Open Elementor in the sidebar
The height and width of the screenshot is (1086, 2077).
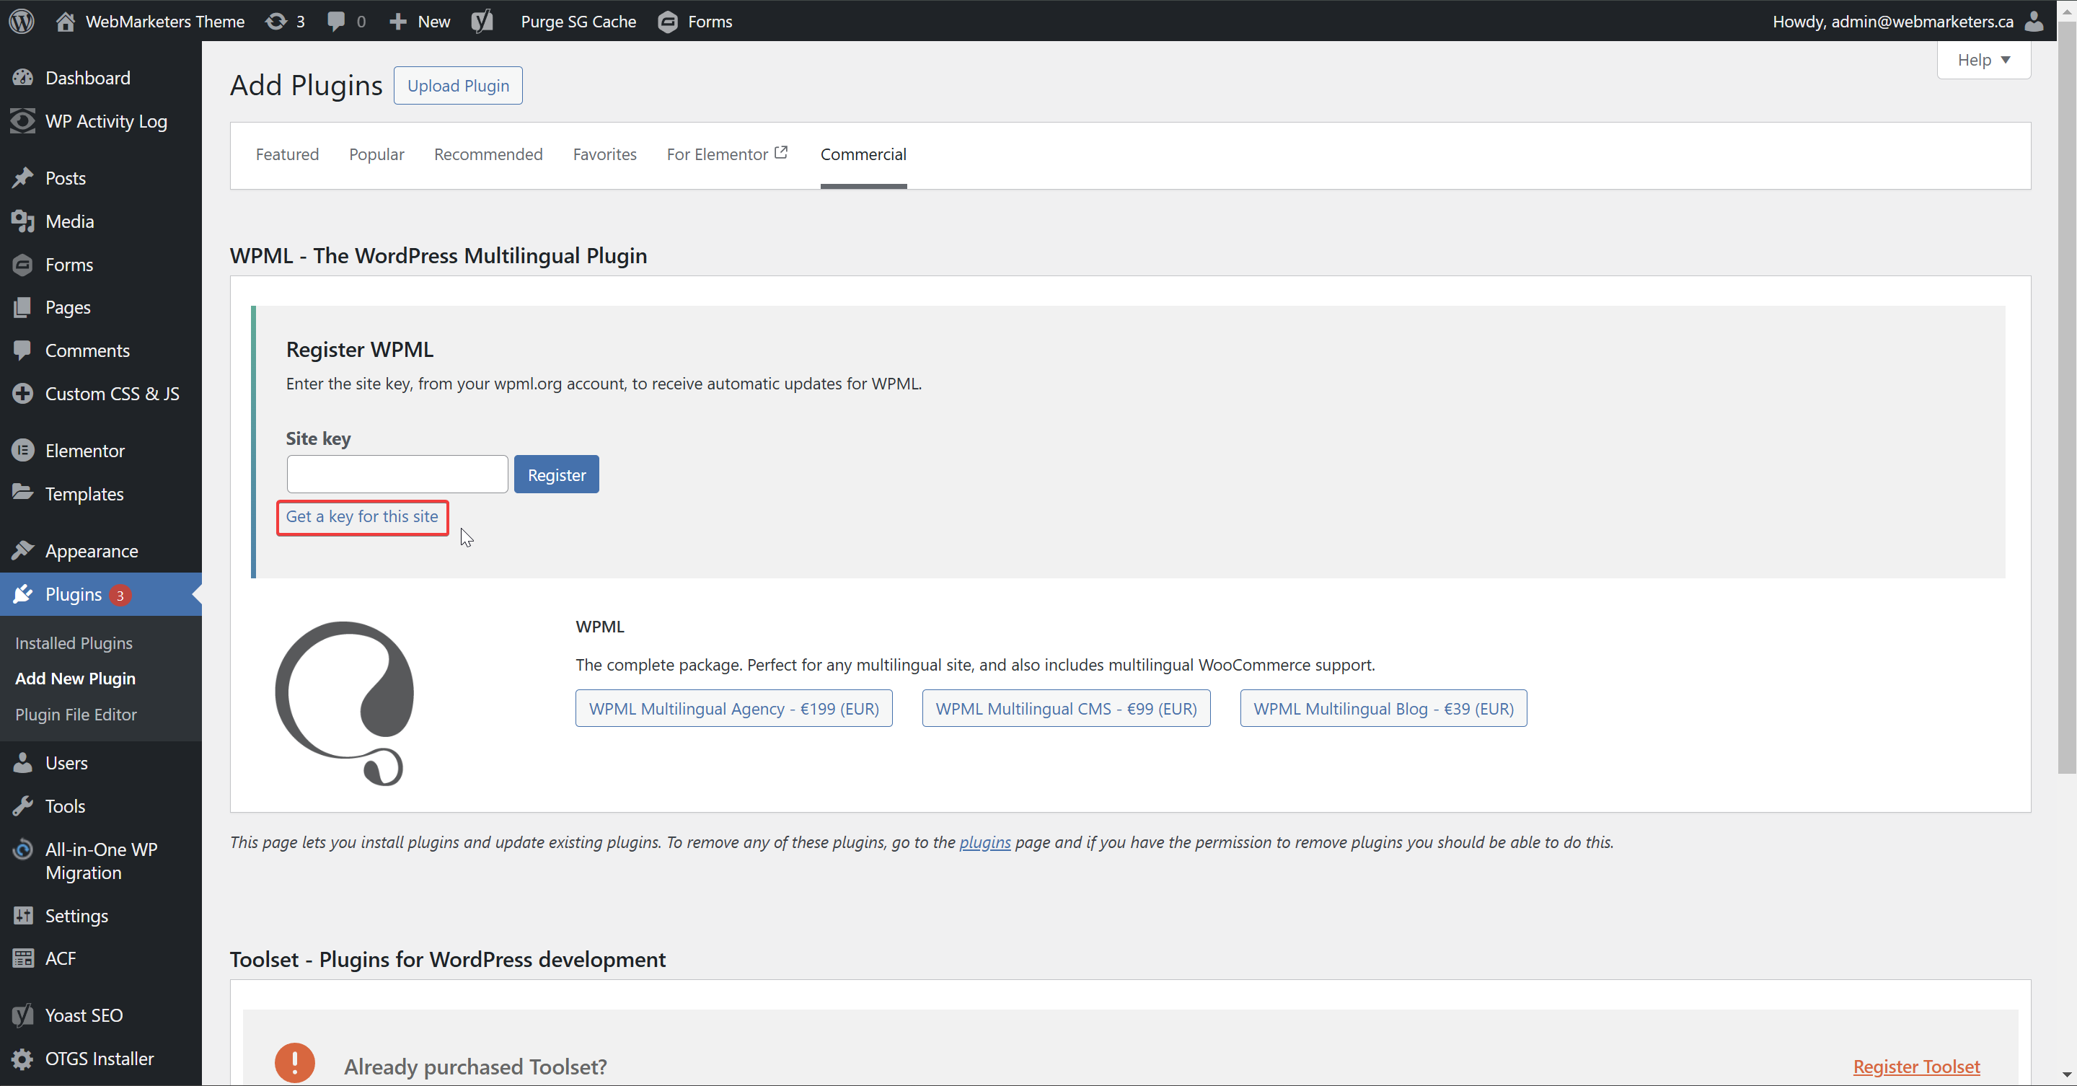click(84, 451)
